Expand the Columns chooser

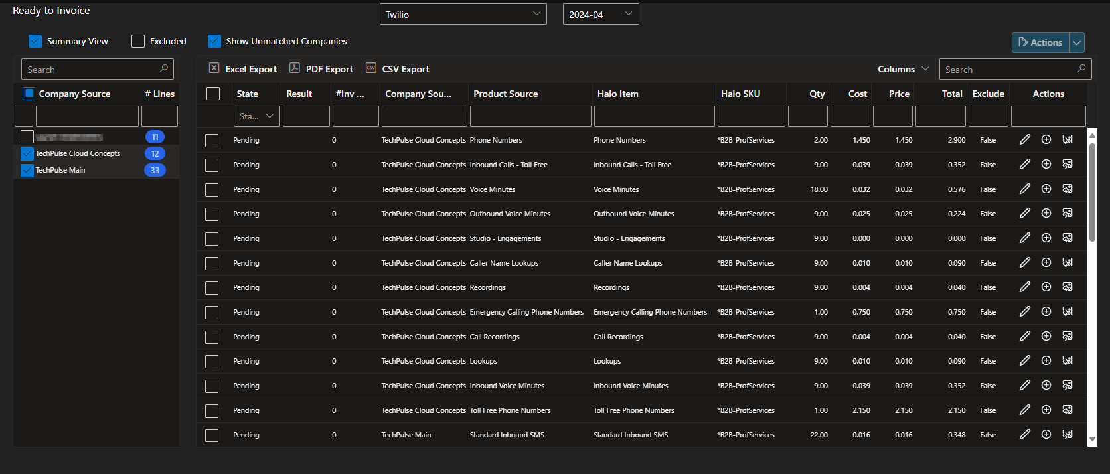tap(904, 69)
